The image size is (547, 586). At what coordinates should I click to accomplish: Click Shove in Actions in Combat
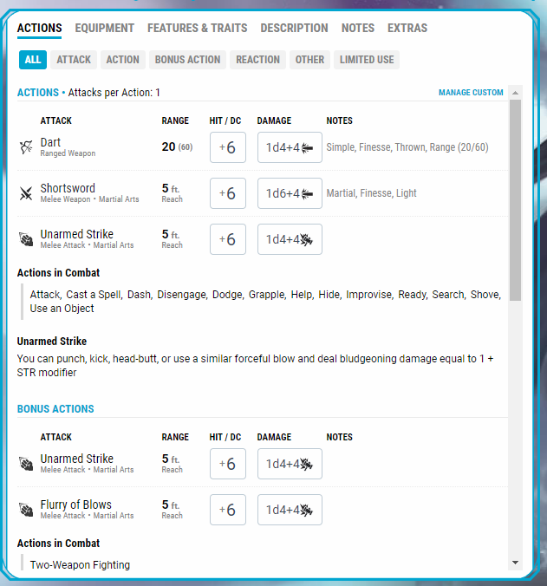point(485,295)
